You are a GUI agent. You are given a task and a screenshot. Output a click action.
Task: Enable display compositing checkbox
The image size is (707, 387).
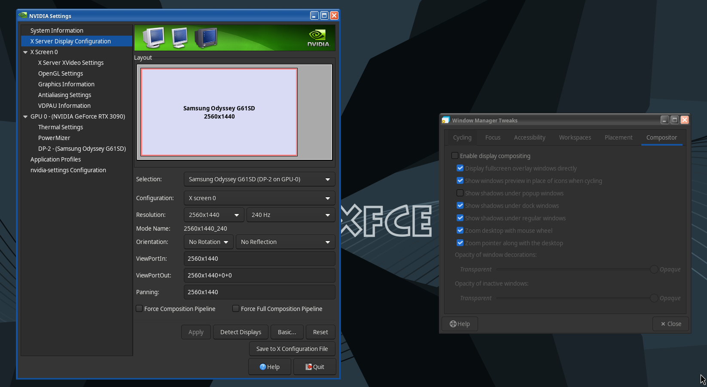(x=455, y=155)
